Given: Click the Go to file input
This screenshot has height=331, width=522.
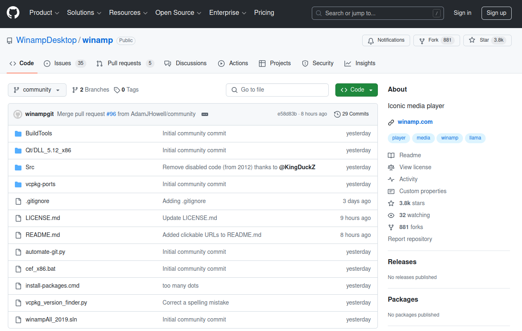Looking at the screenshot, I should point(277,90).
